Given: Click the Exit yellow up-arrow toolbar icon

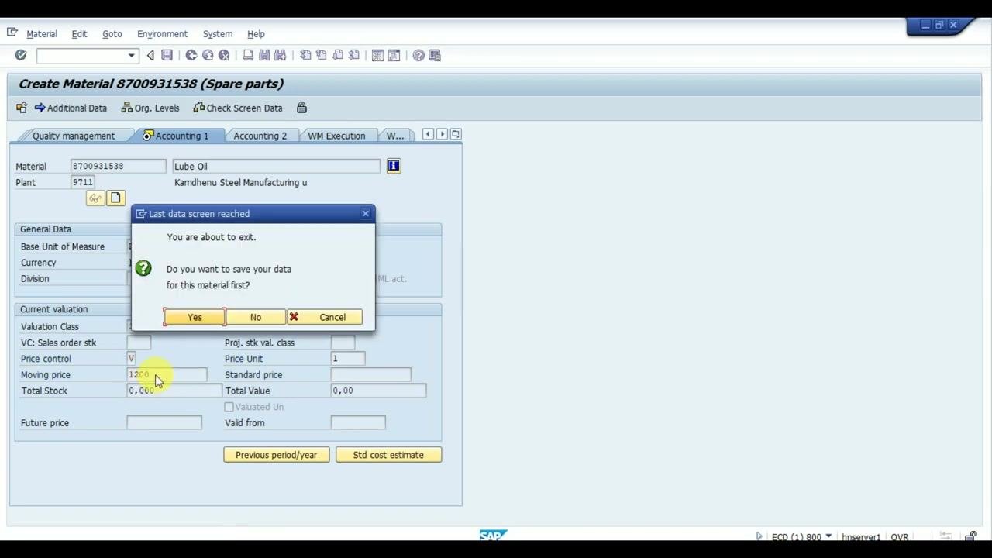Looking at the screenshot, I should (208, 55).
